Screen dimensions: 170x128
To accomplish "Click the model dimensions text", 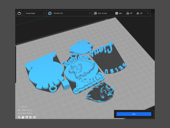I will pos(25,113).
